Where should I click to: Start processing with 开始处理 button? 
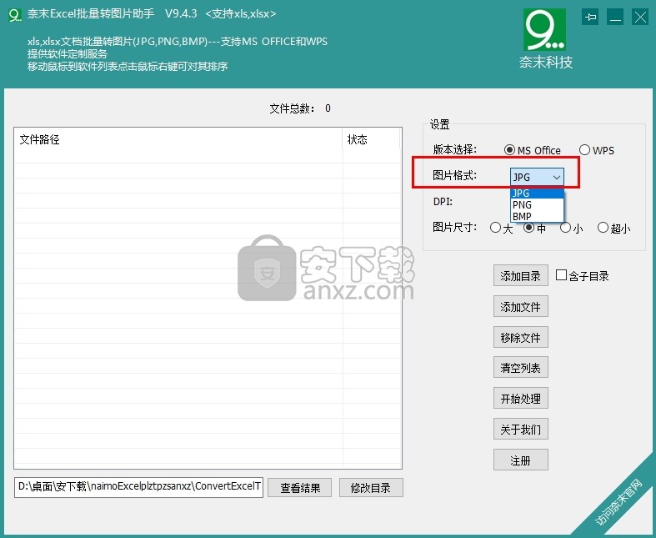coord(521,398)
